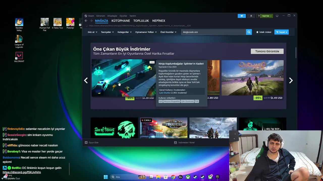Go back with Steam back arrow
This screenshot has height=181, width=323.
click(x=86, y=21)
